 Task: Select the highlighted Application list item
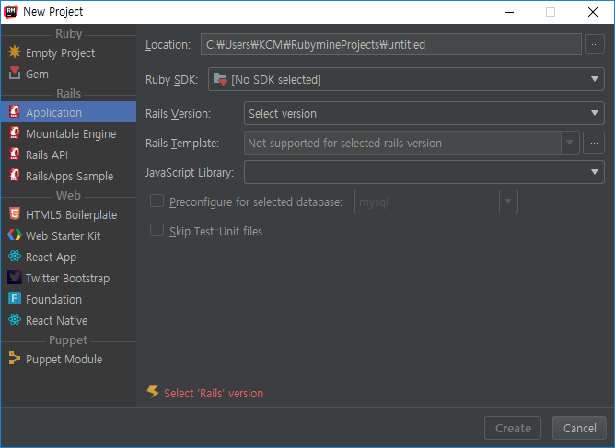point(69,112)
